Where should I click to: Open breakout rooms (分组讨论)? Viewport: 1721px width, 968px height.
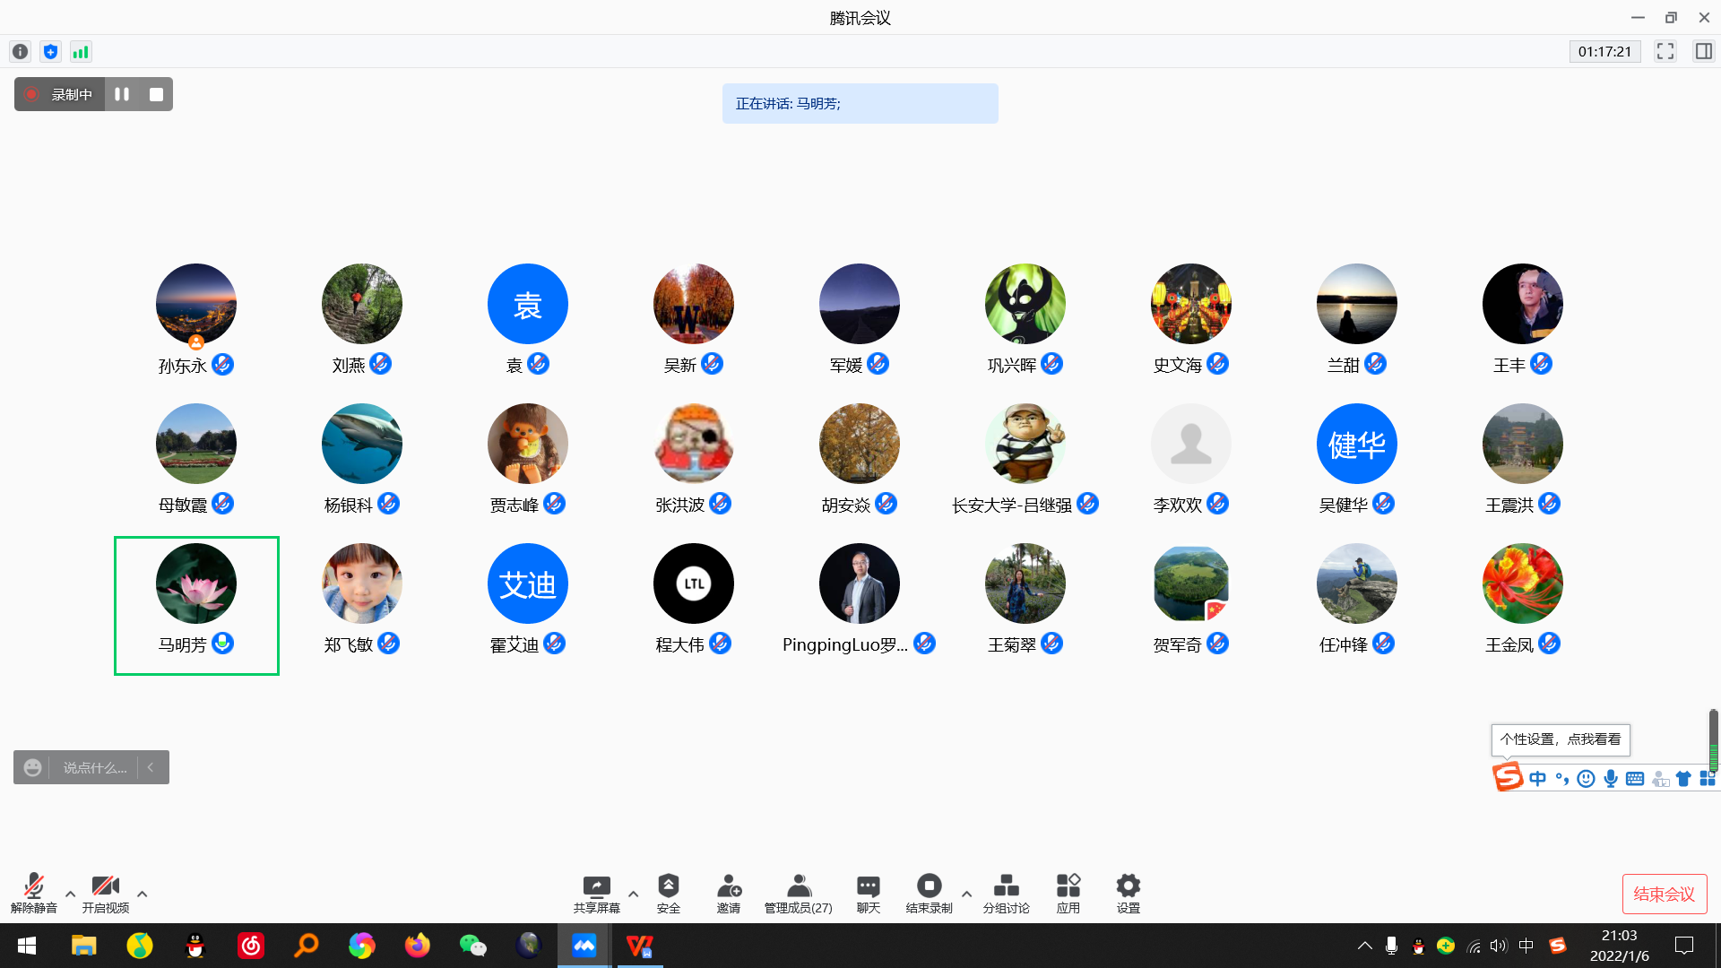click(x=1006, y=892)
